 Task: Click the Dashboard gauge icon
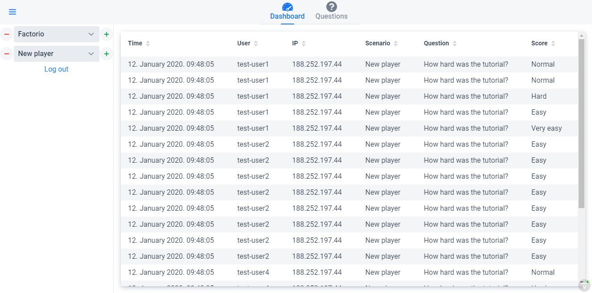click(x=287, y=7)
